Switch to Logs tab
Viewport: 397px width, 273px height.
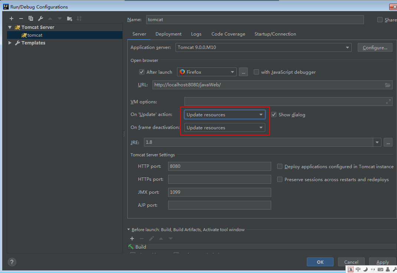pyautogui.click(x=196, y=34)
